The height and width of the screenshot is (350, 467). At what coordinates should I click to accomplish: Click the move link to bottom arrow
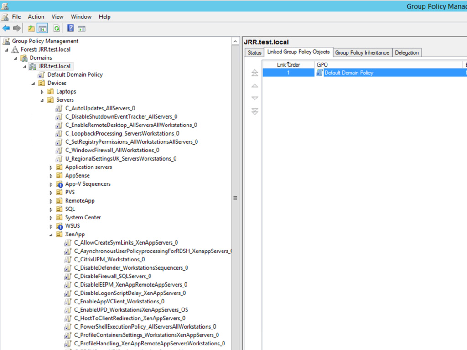[x=255, y=111]
